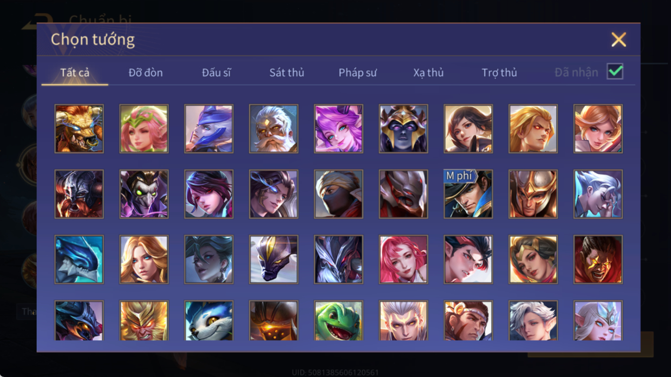
Task: Select the Tất cả tab
Action: tap(75, 73)
